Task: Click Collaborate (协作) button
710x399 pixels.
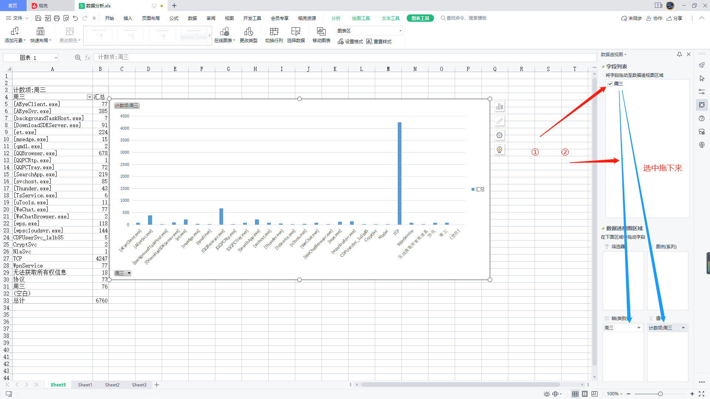Action: tap(654, 18)
